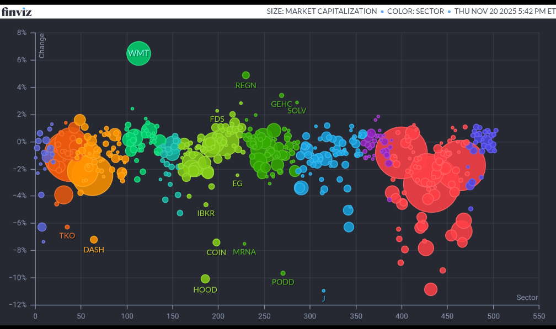
Task: Click the PODD data point
Action: [283, 273]
